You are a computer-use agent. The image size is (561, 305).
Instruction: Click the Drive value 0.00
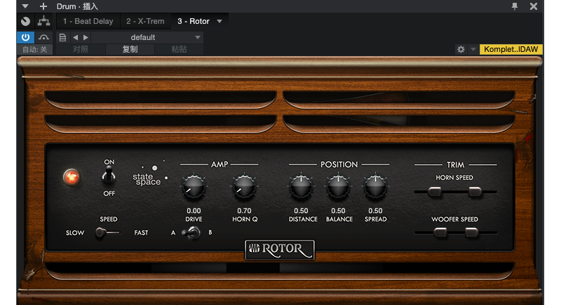click(194, 210)
